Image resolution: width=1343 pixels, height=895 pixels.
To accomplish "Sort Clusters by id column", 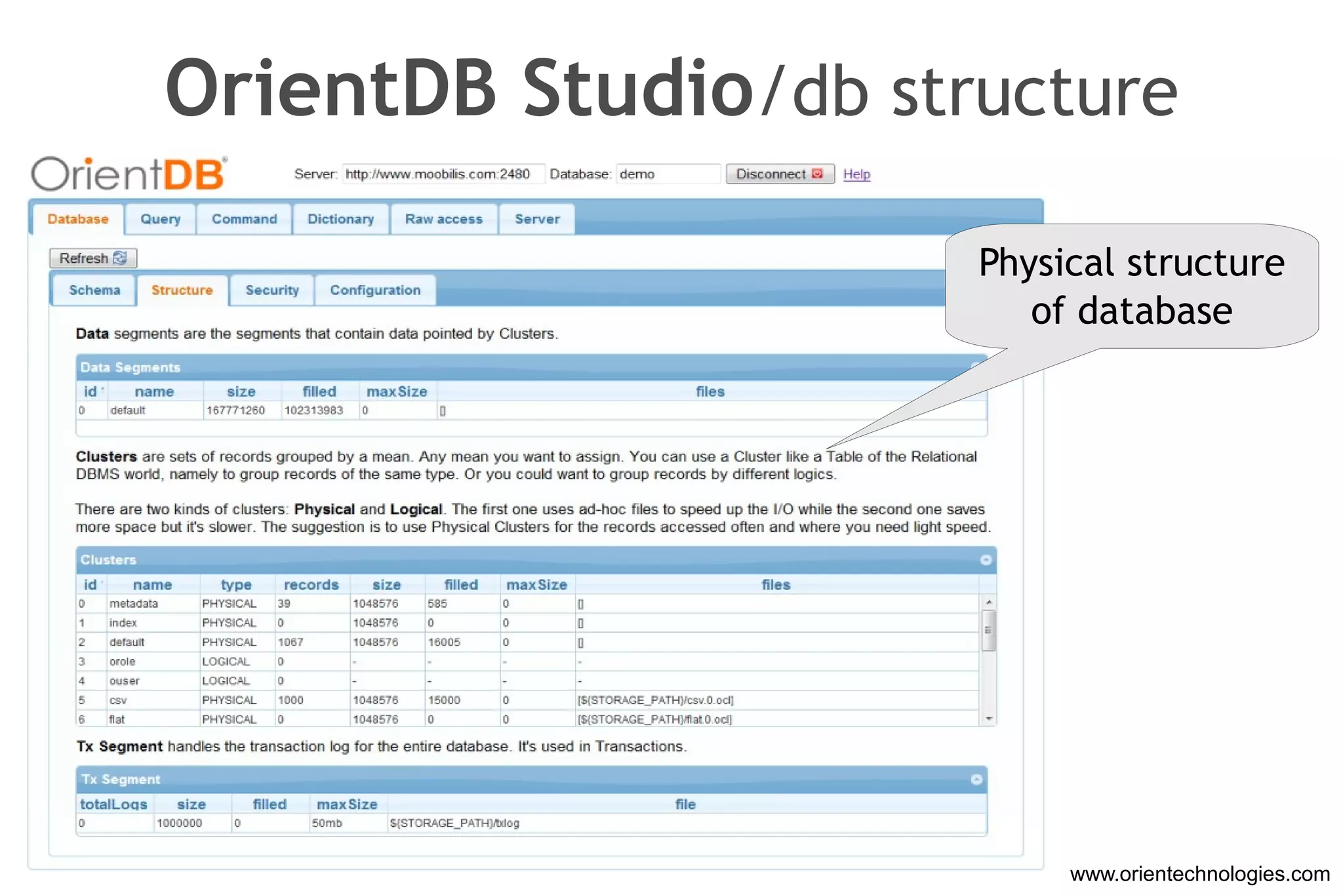I will [91, 585].
